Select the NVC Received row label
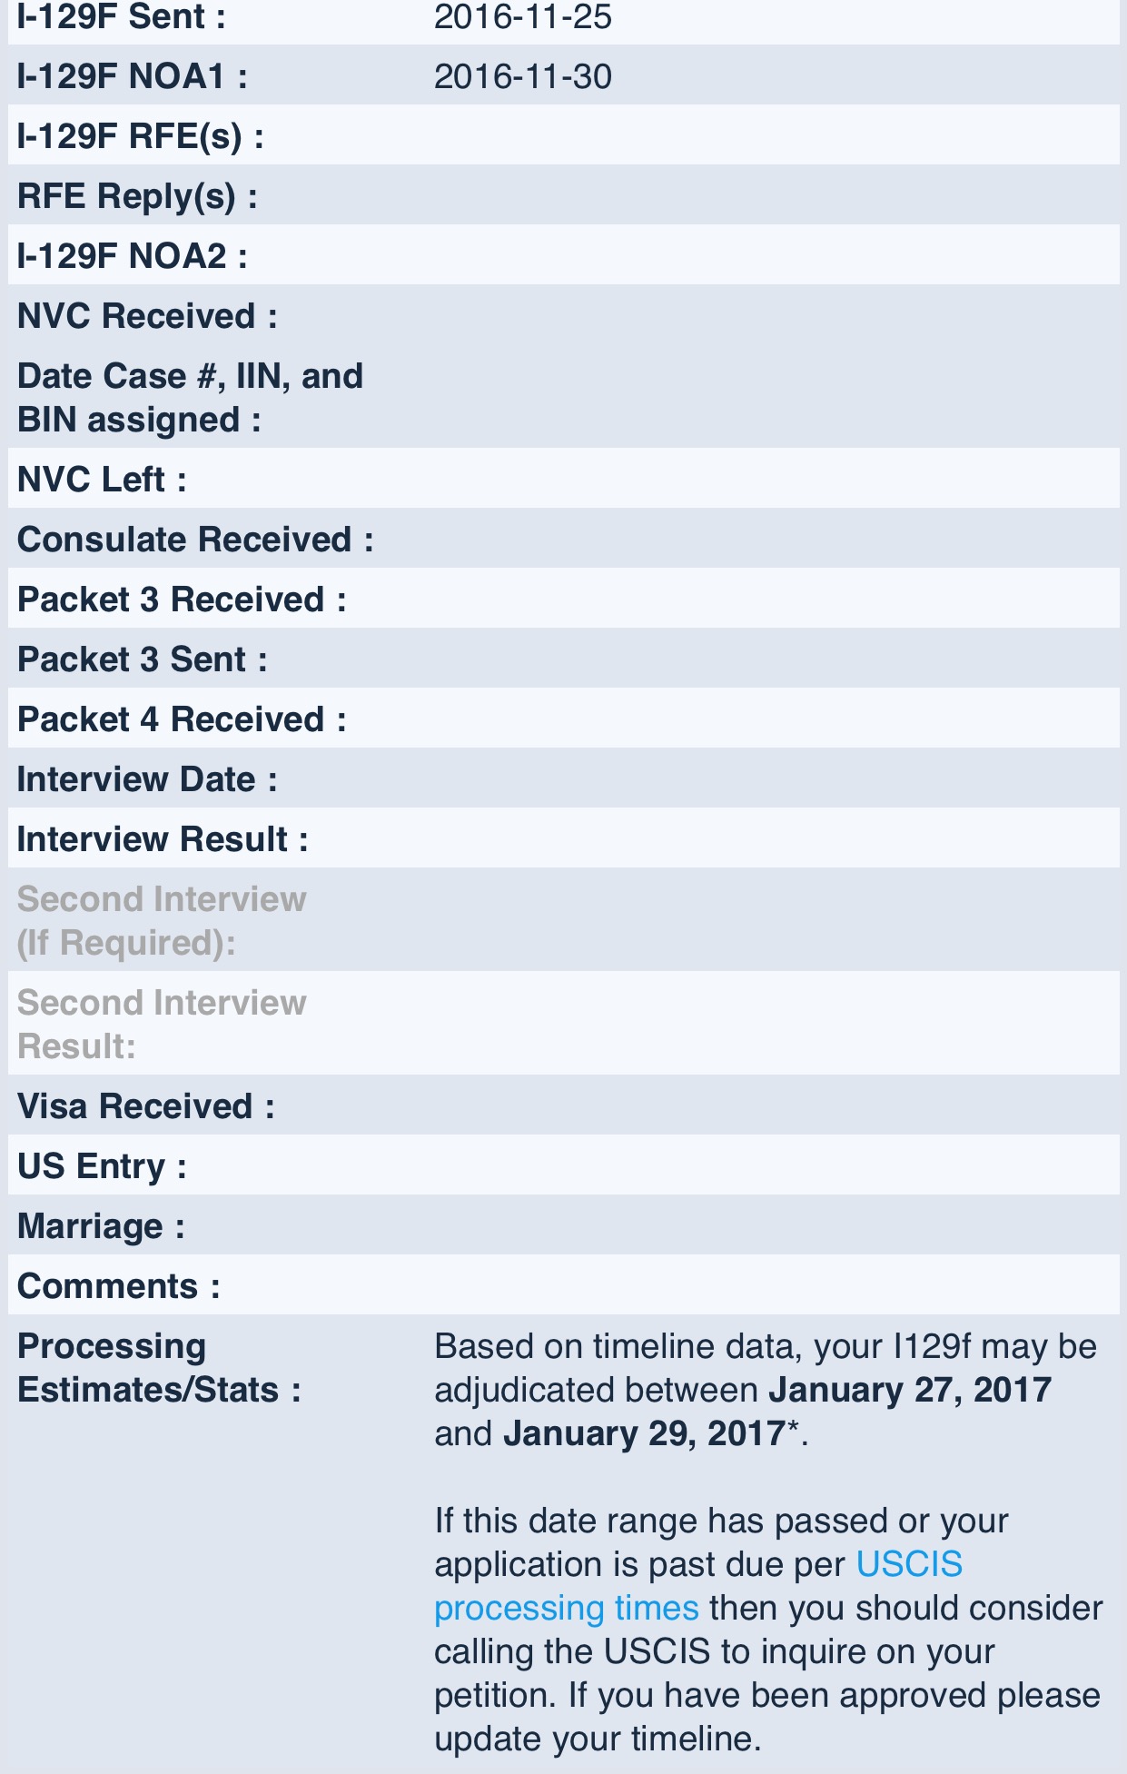The image size is (1127, 1774). click(x=146, y=317)
